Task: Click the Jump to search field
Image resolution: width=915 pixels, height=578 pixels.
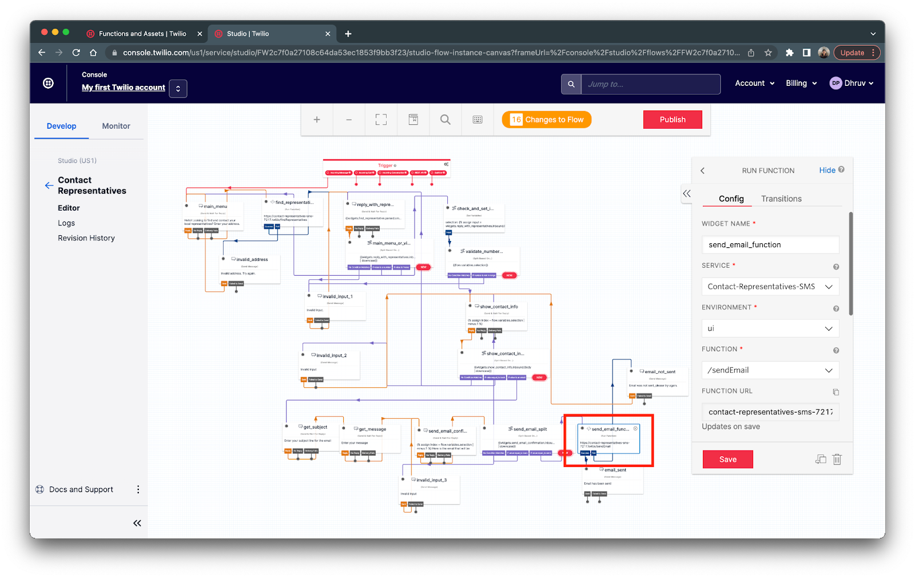Action: click(651, 84)
